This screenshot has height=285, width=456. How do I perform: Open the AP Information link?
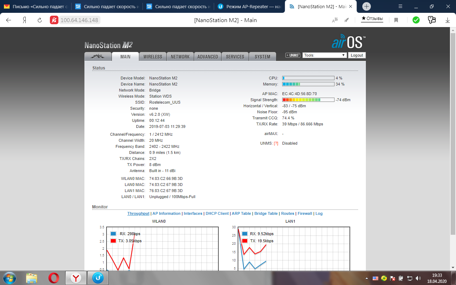(166, 213)
